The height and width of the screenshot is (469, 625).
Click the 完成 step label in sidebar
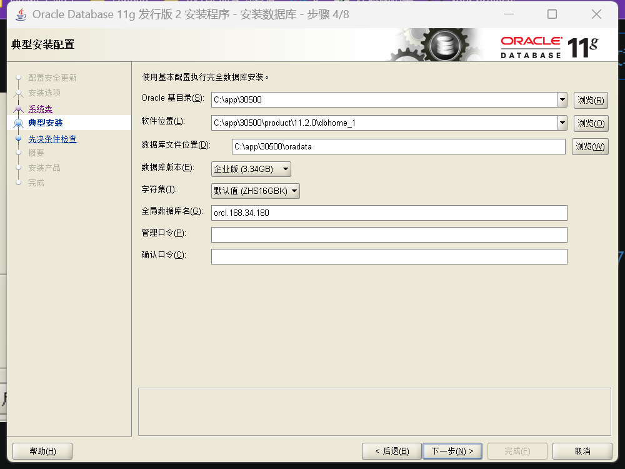(x=36, y=183)
